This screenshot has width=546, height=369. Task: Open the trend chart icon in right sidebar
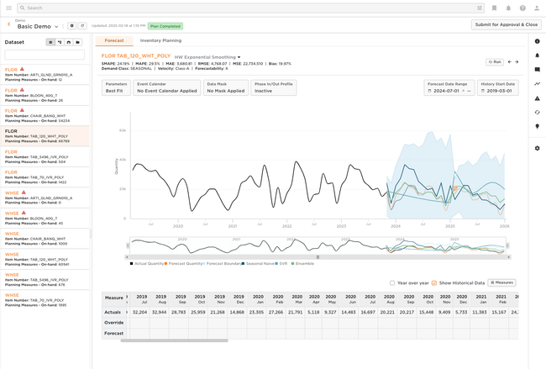(538, 84)
